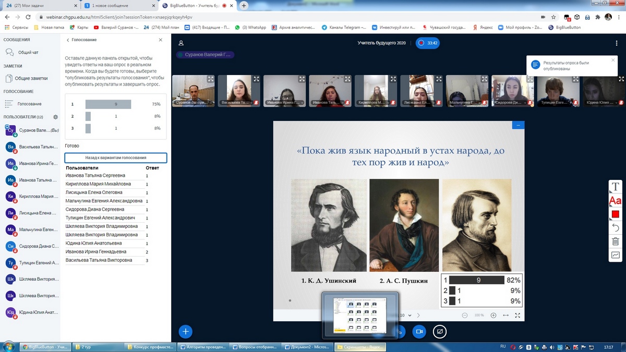Switch to Алгоритм проведения Word taskbar window
The image size is (626, 352).
(203, 347)
